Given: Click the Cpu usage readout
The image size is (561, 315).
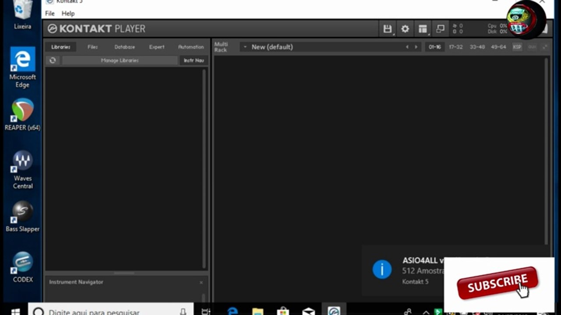Looking at the screenshot, I should click(497, 26).
